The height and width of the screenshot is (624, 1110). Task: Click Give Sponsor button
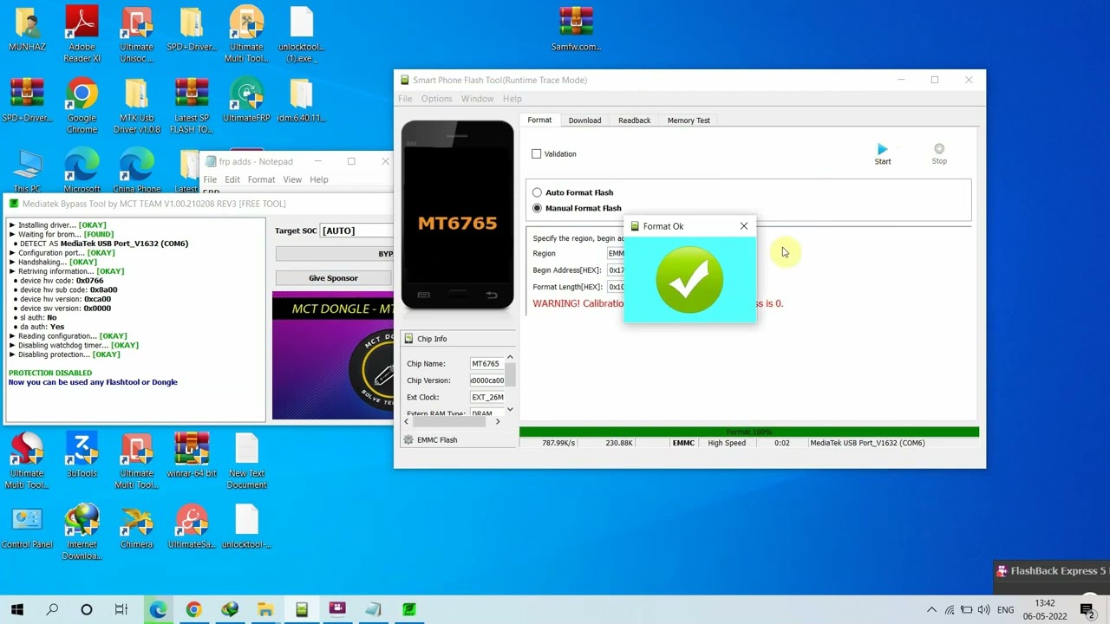333,278
